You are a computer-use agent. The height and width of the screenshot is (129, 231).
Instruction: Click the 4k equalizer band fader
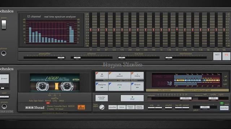pos(193,30)
